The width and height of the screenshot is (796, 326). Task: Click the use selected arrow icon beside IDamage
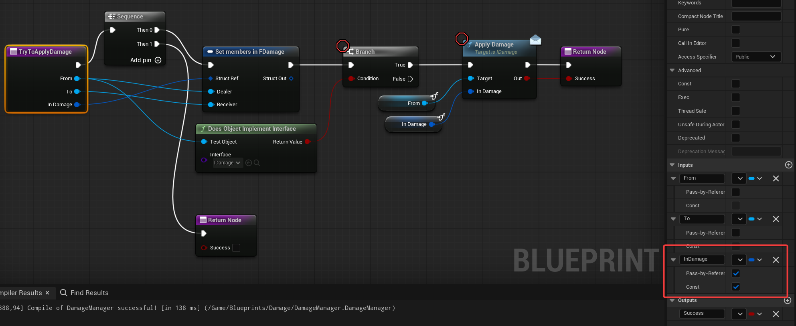pos(249,163)
